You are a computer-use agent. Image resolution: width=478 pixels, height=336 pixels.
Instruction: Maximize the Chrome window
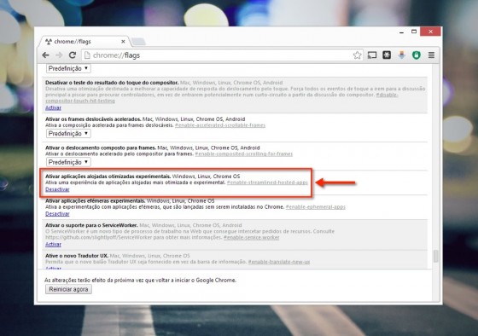414,32
